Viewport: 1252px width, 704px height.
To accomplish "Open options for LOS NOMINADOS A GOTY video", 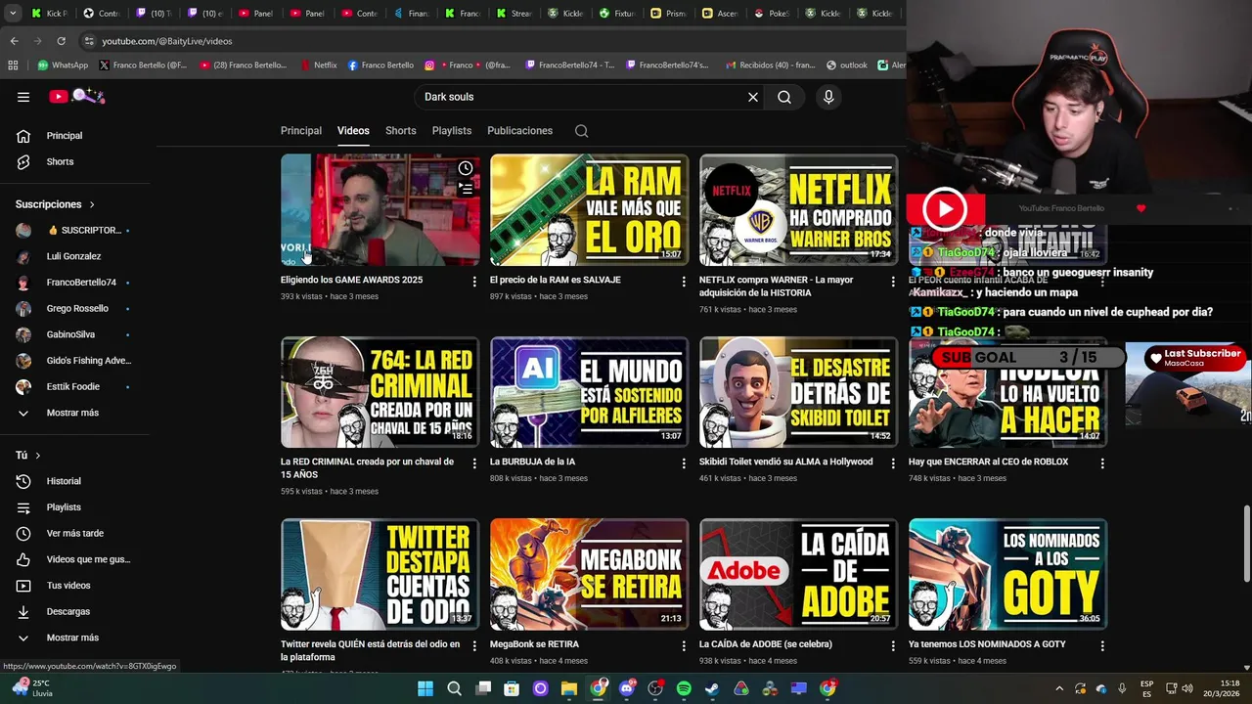I will 1102,646.
